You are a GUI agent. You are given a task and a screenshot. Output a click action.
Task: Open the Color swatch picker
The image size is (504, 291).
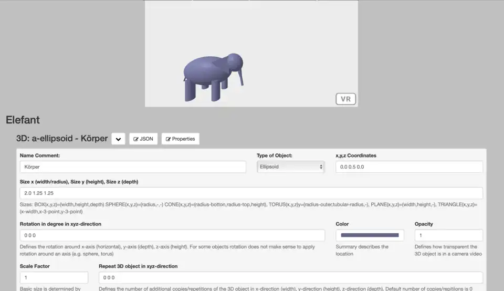[370, 235]
